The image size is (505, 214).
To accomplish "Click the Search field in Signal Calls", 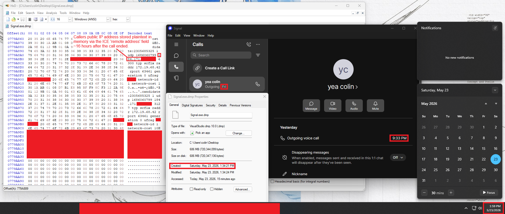I will [221, 55].
